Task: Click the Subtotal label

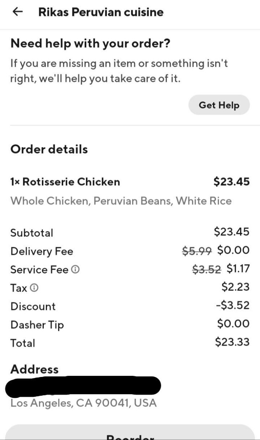Action: [x=32, y=233]
